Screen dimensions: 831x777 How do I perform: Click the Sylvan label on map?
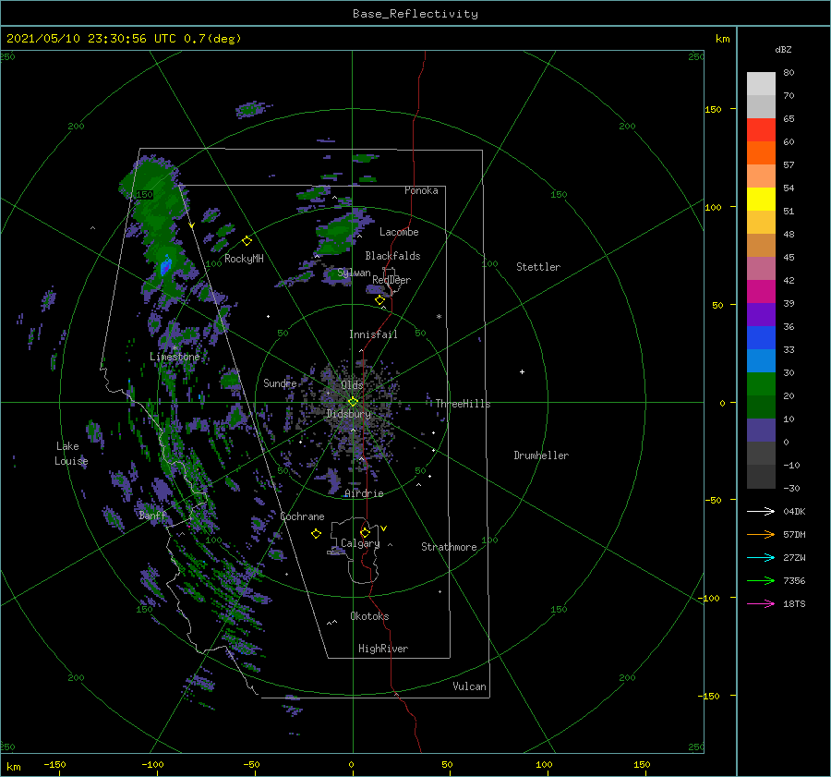point(354,273)
